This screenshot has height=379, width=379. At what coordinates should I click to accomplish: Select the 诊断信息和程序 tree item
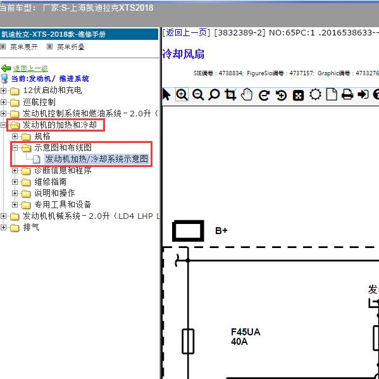tap(63, 171)
